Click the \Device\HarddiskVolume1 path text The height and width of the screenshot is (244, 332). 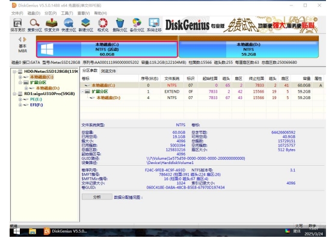[x=170, y=163]
